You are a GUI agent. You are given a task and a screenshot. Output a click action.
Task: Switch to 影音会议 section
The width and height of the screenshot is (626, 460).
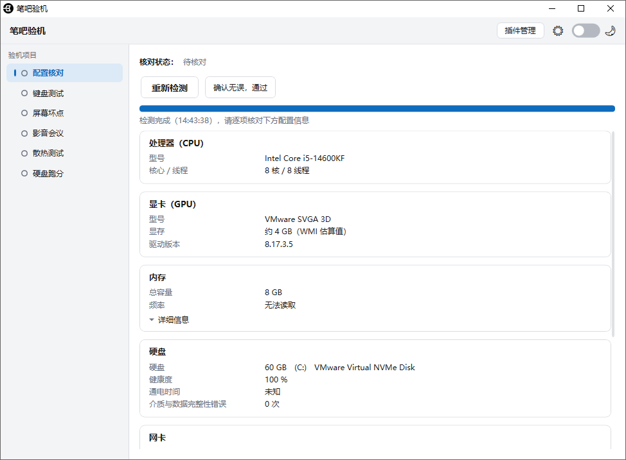pyautogui.click(x=65, y=133)
